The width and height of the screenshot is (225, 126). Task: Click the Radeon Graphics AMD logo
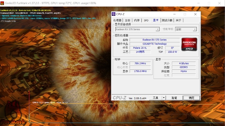(189, 44)
